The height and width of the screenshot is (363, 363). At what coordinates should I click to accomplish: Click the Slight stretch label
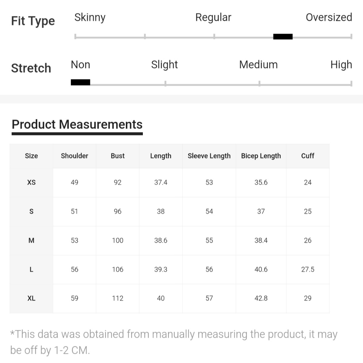pos(164,65)
